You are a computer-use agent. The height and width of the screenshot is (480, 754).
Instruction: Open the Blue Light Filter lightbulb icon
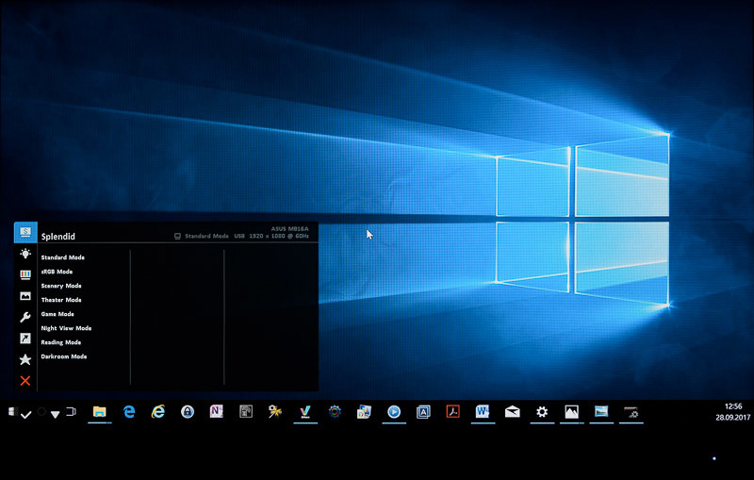click(25, 254)
